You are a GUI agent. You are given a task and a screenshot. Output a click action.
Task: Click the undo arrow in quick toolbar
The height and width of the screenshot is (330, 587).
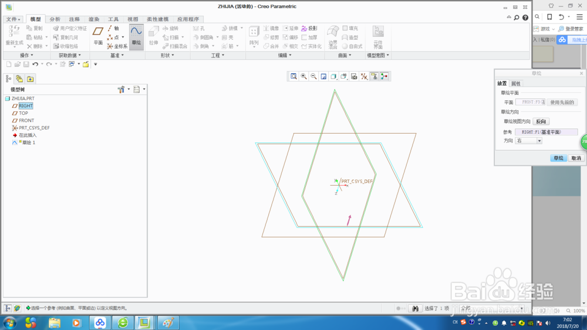click(35, 64)
